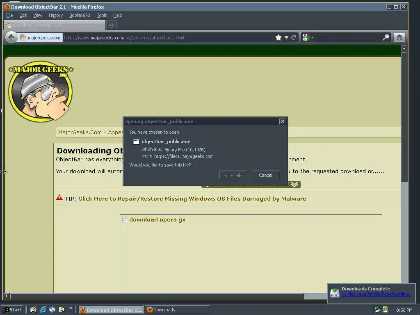Open the History menu
Viewport: 420px width, 315px height.
point(56,15)
